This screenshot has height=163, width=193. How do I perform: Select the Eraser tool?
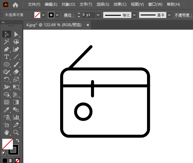(x=16, y=72)
